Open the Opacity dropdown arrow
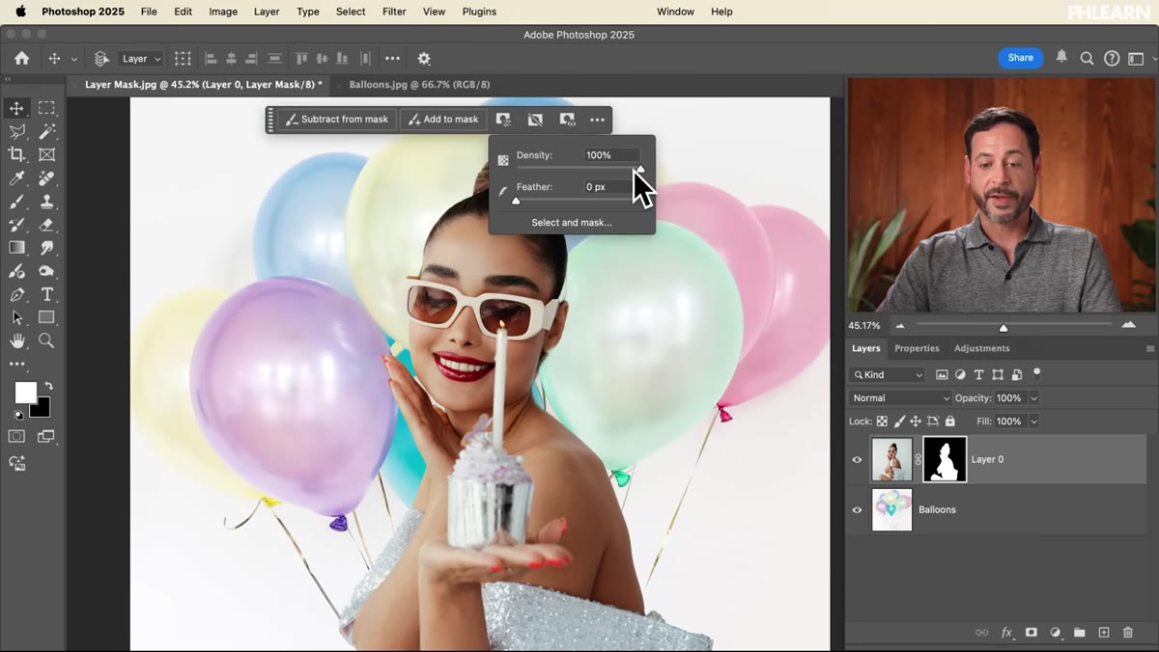Screen dimensions: 1159x652 pyautogui.click(x=1033, y=398)
